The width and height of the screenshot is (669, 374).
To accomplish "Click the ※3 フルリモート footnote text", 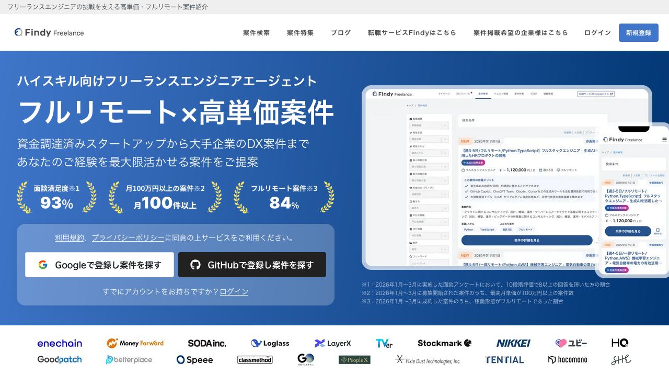I will 463,301.
